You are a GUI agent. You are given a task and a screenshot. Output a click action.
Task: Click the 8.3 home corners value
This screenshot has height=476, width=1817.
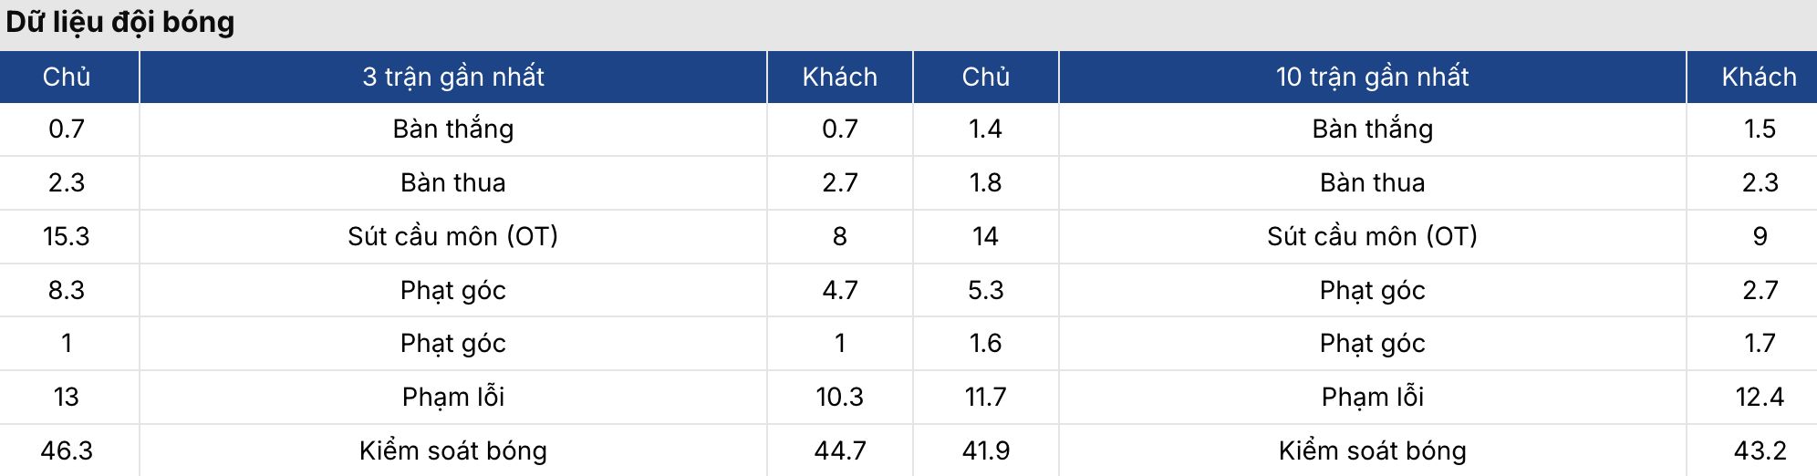pyautogui.click(x=67, y=290)
